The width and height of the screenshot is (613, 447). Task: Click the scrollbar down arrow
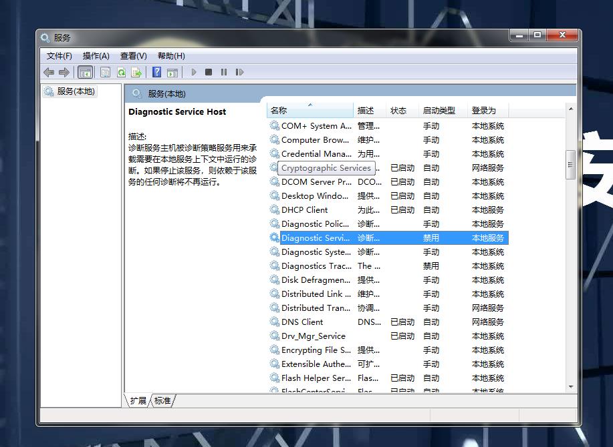coord(571,387)
